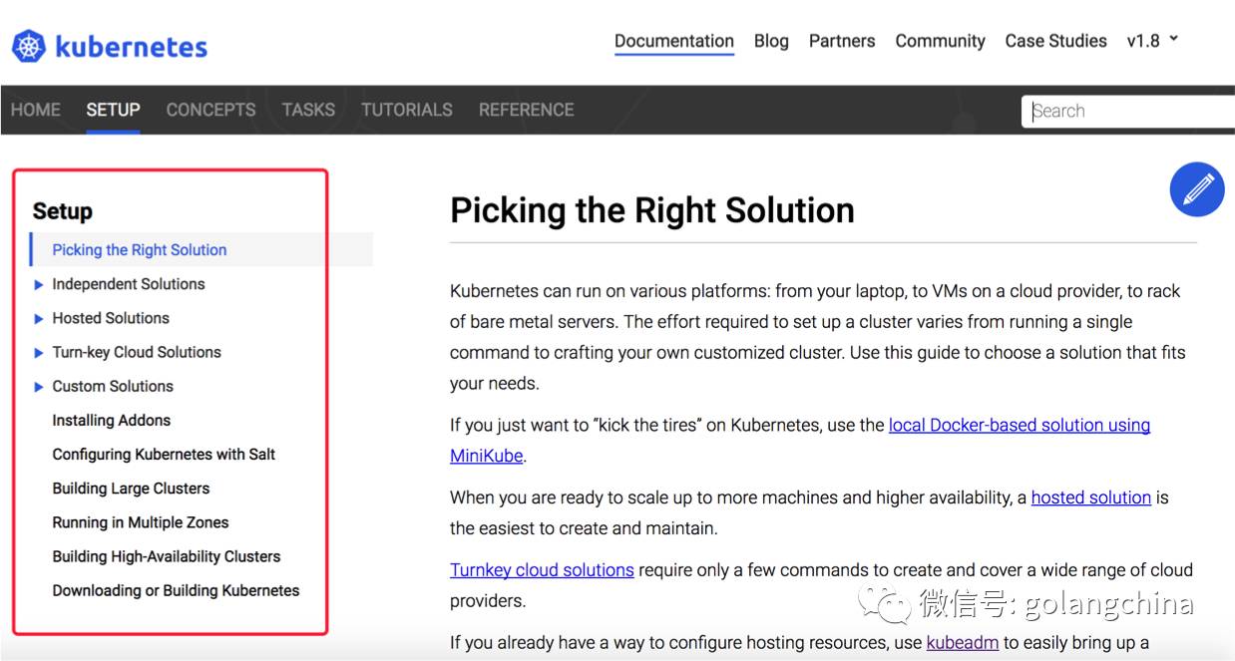
Task: Open the v1.8 version dropdown
Action: click(1152, 41)
